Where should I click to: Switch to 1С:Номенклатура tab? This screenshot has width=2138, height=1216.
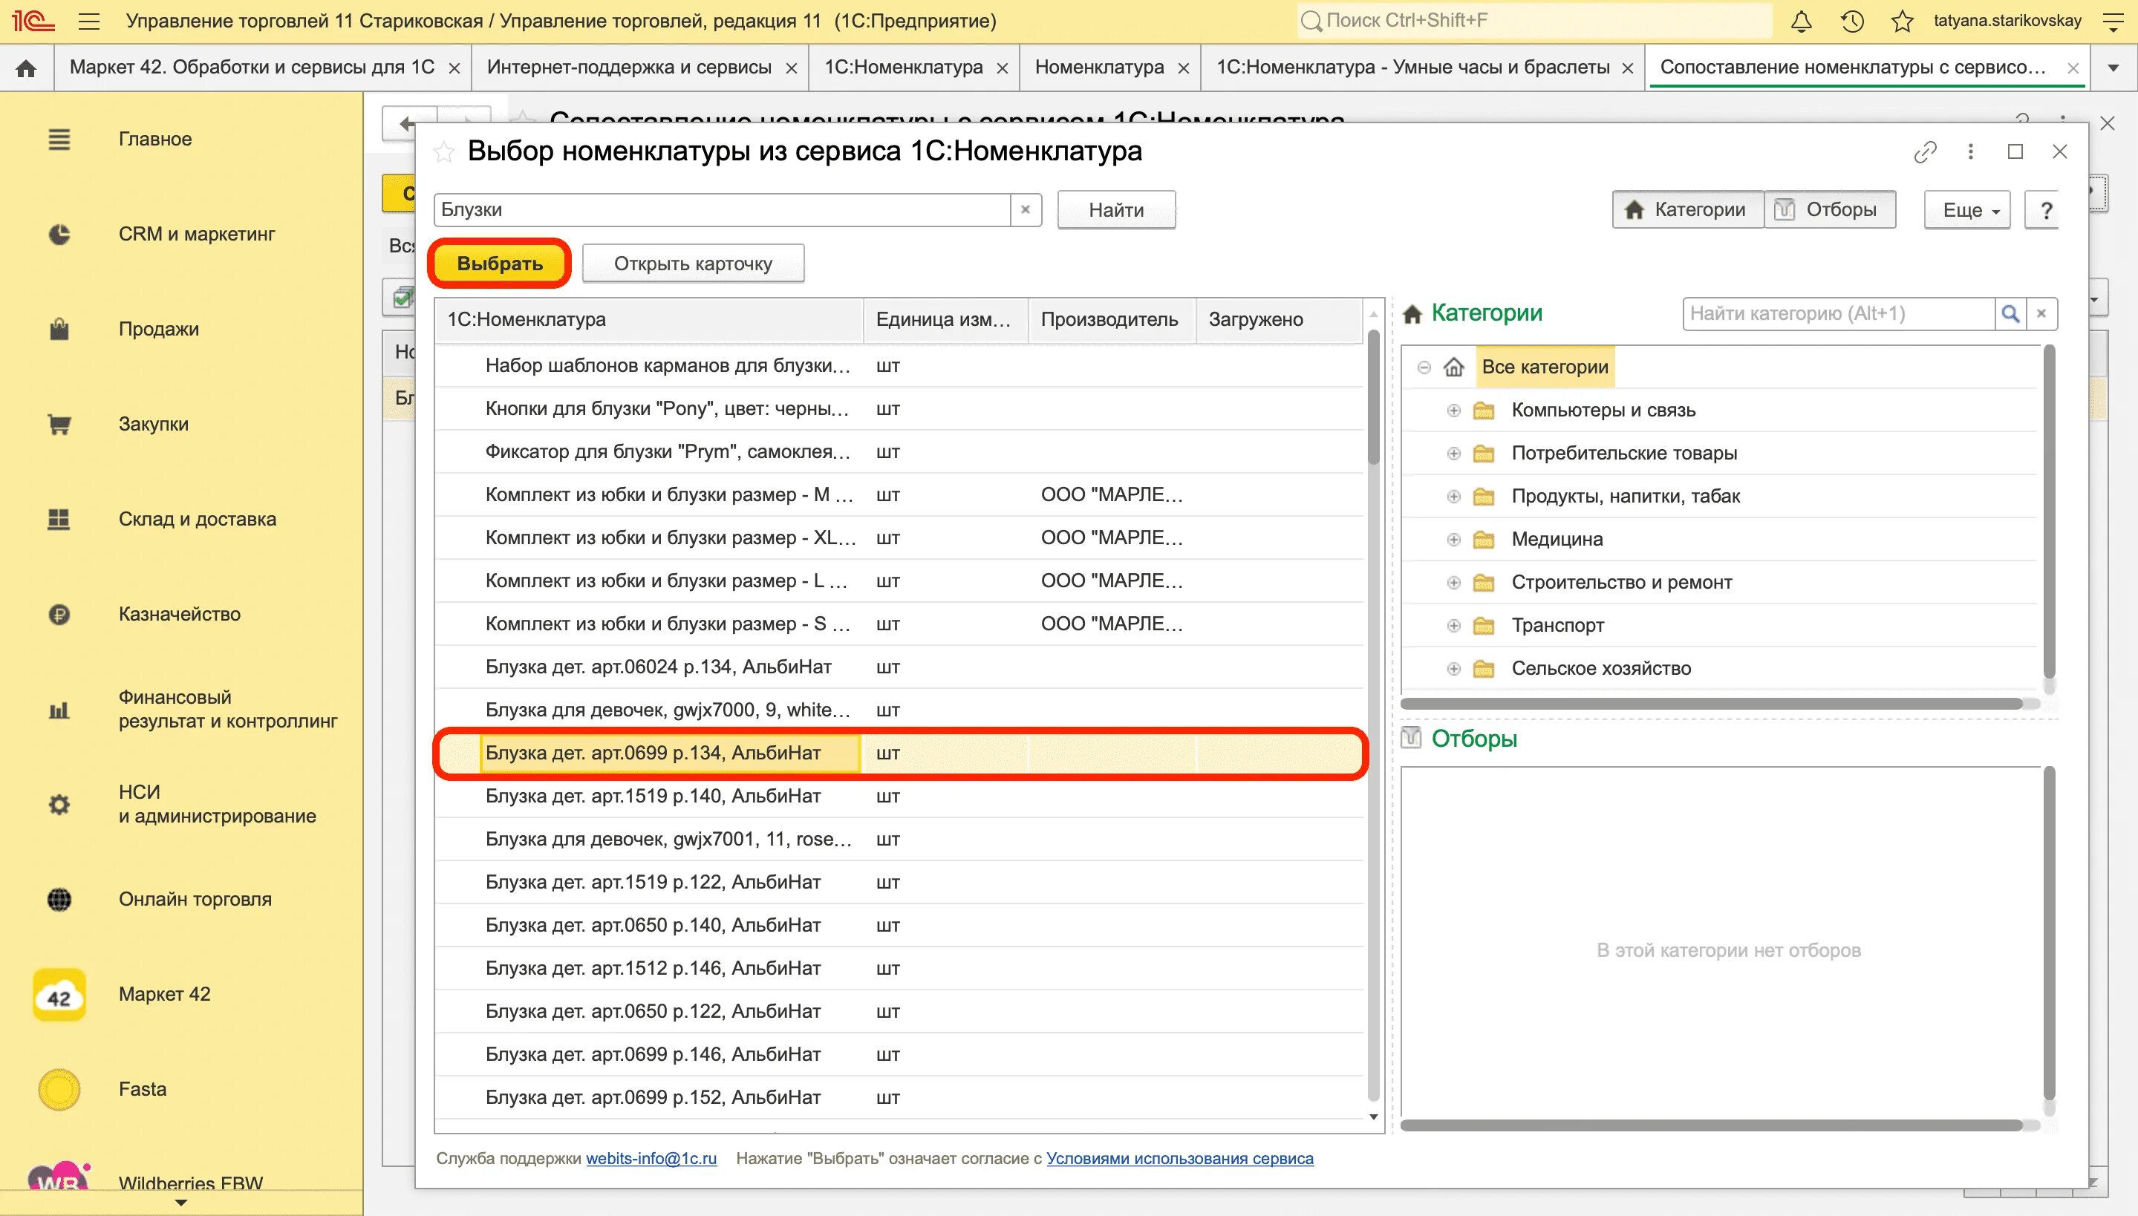903,68
